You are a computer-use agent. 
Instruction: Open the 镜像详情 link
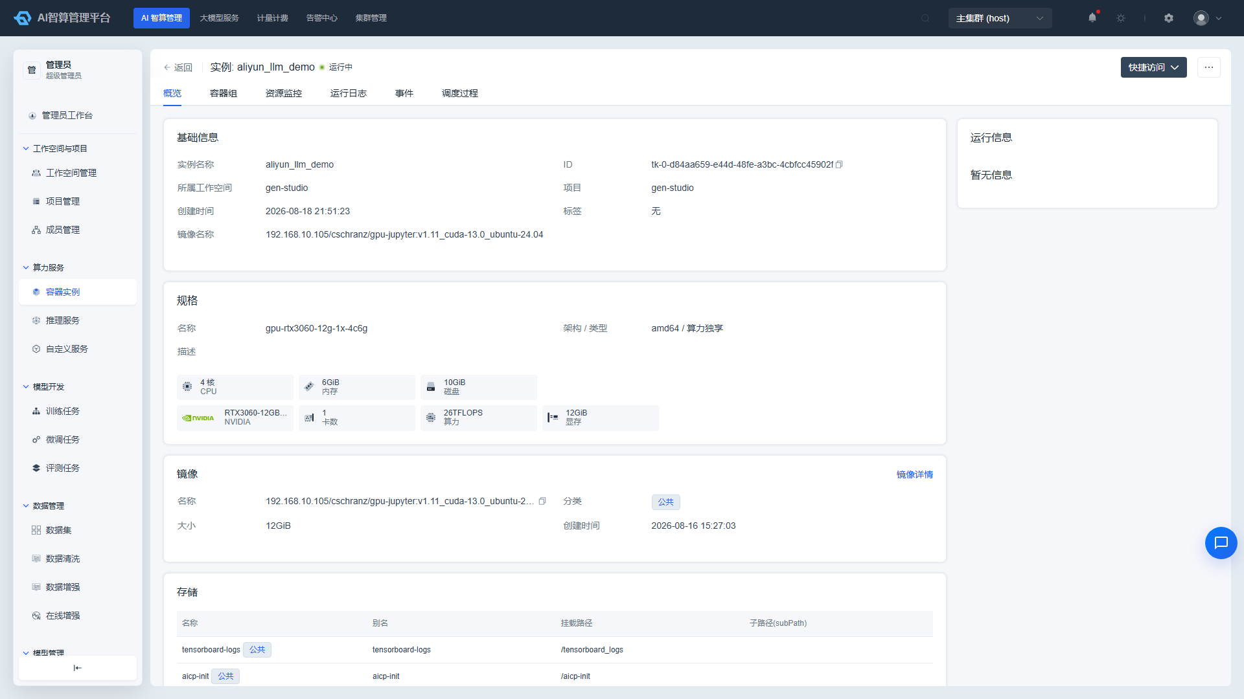click(x=915, y=474)
